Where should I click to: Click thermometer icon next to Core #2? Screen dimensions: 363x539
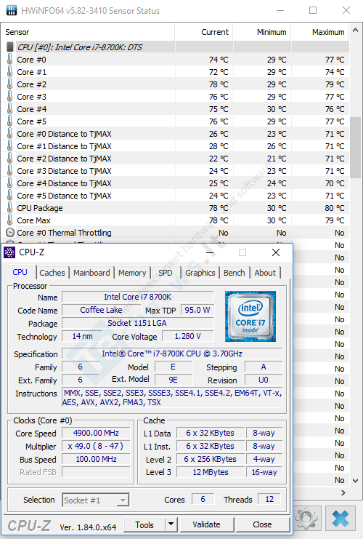[9, 84]
